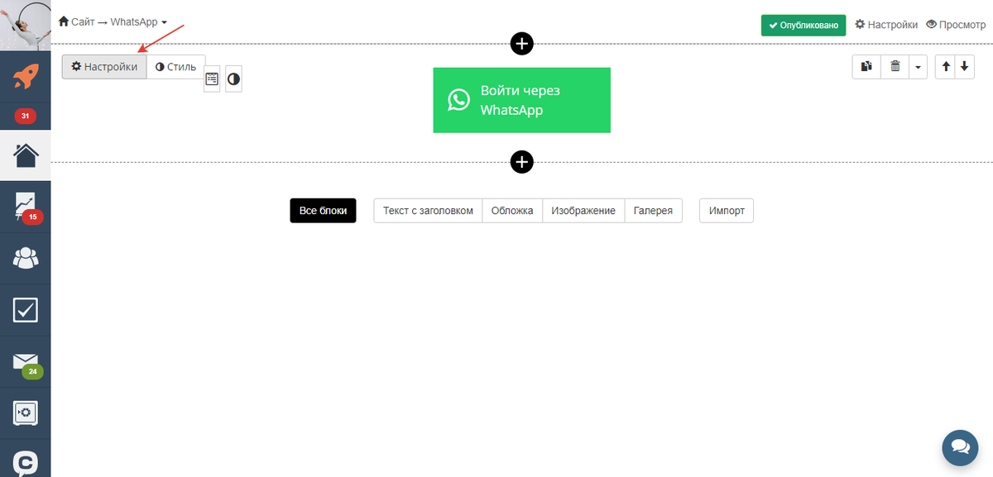The image size is (993, 477).
Task: Click the safe vault icon in sidebar
Action: pyautogui.click(x=25, y=413)
